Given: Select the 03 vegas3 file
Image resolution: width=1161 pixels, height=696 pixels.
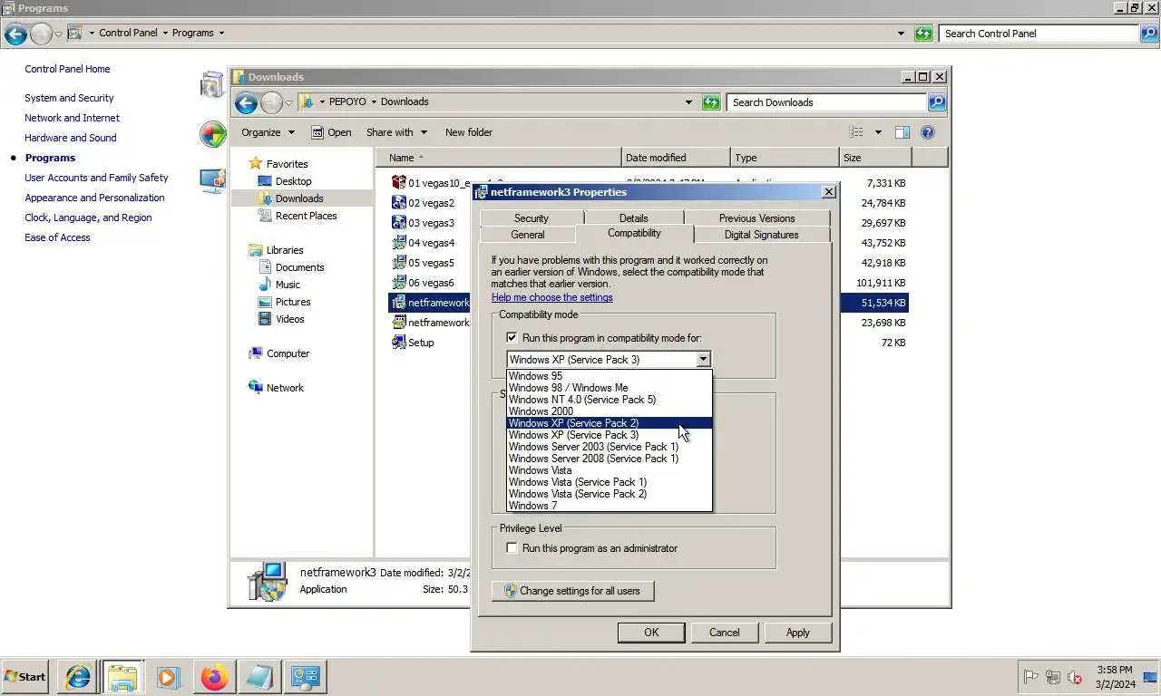Looking at the screenshot, I should click(423, 223).
